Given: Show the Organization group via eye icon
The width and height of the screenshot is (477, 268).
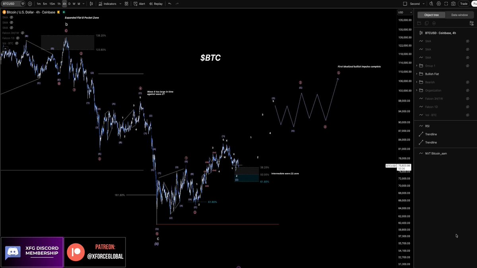Looking at the screenshot, I should pyautogui.click(x=468, y=90).
